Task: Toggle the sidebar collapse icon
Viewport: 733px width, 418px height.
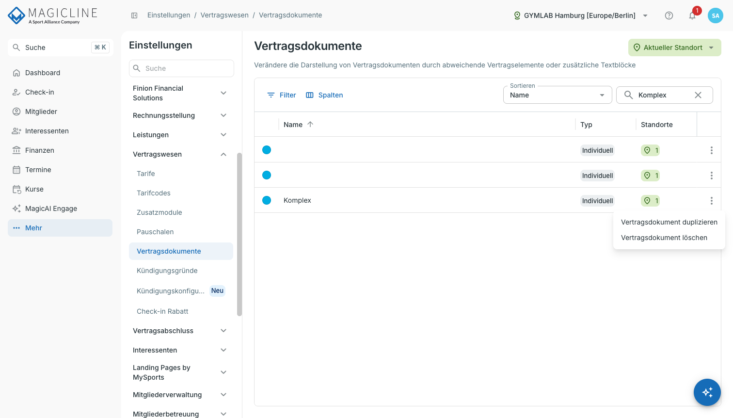Action: (x=134, y=16)
